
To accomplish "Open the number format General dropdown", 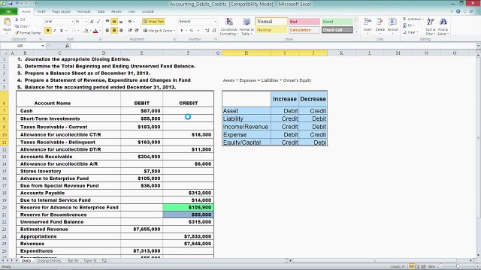I will tap(197, 22).
